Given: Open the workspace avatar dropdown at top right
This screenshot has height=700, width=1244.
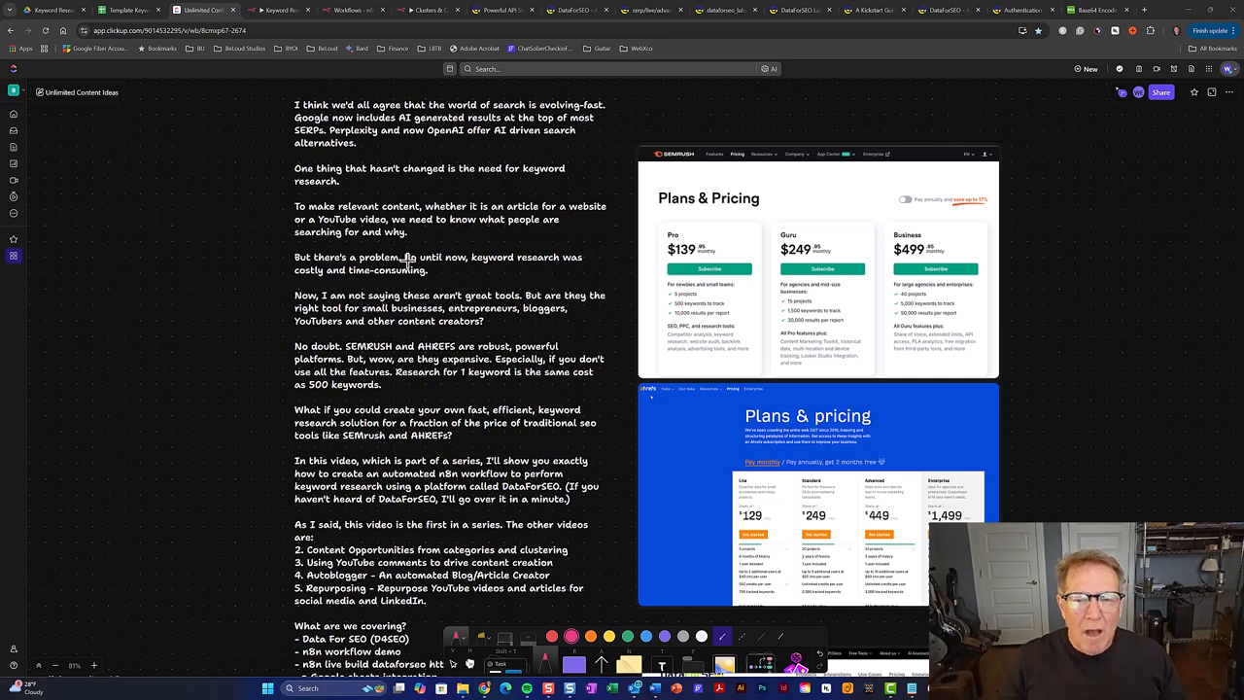Looking at the screenshot, I should point(1227,69).
